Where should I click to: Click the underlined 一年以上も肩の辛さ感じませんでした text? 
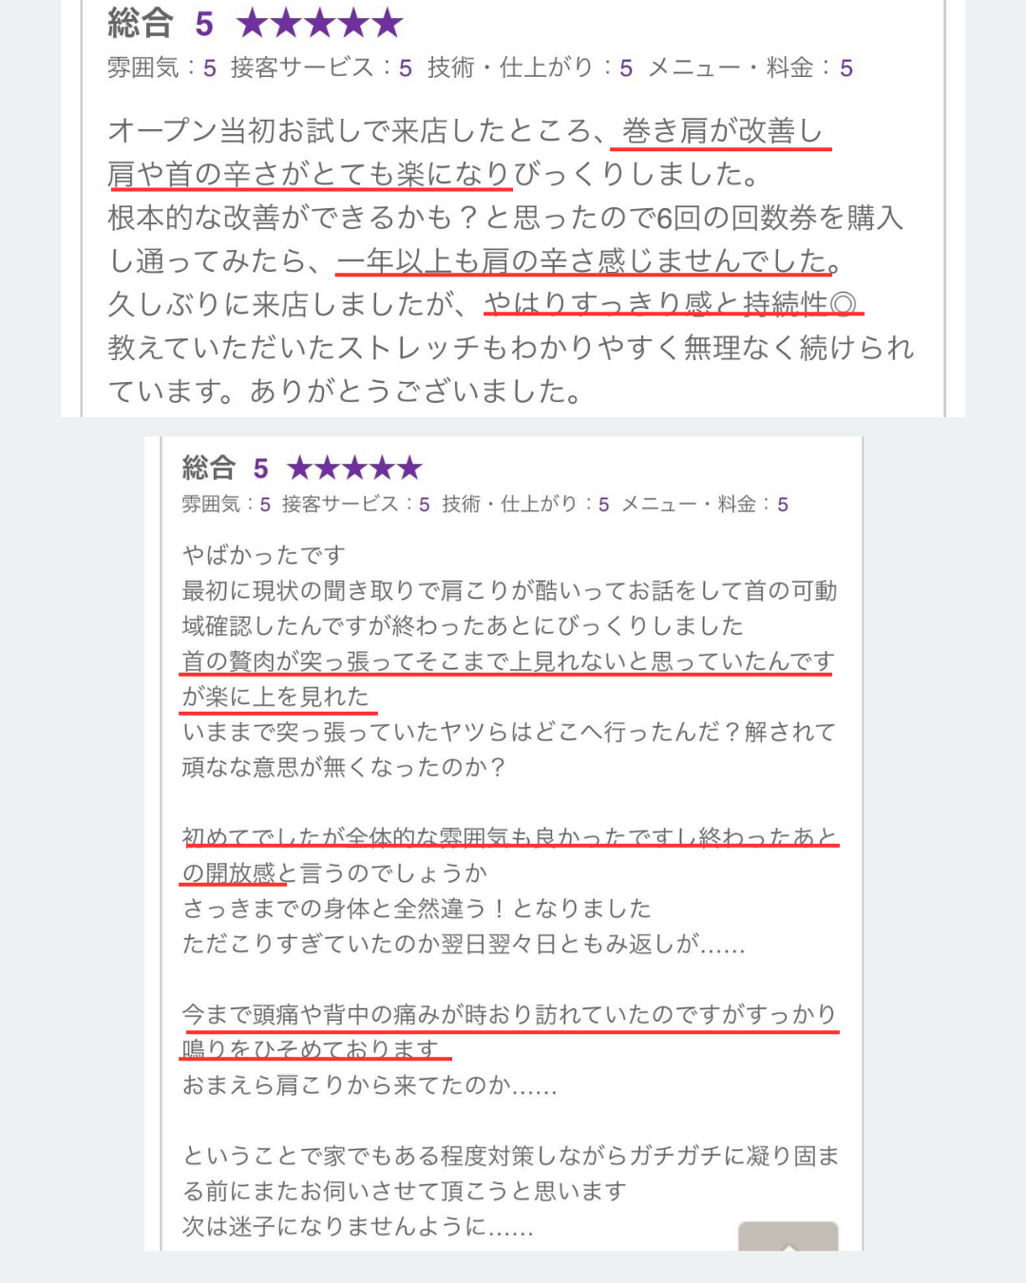(582, 260)
